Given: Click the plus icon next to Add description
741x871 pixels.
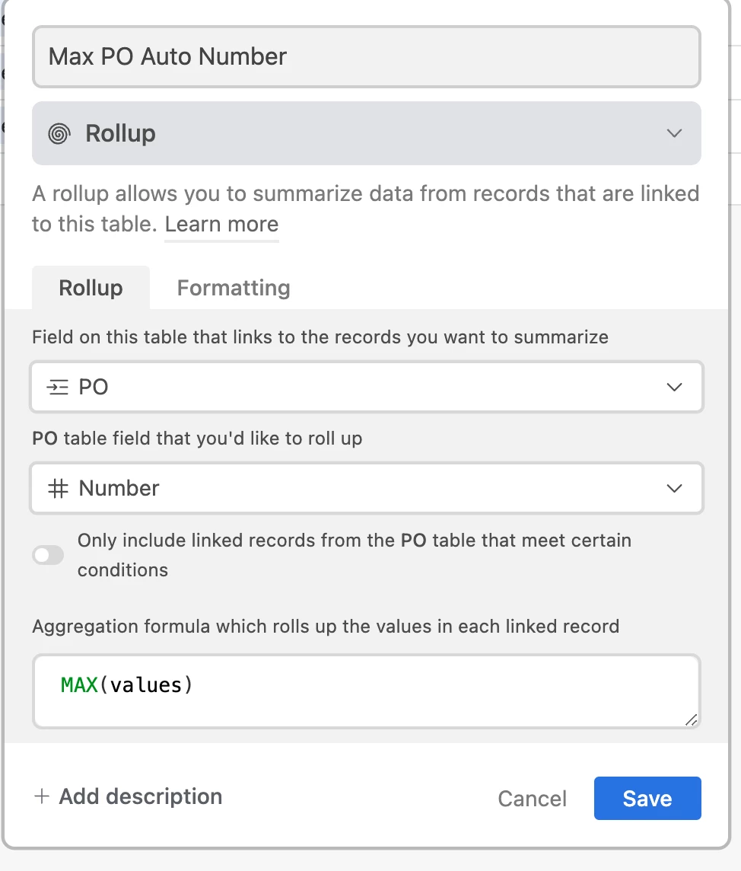Looking at the screenshot, I should point(42,796).
